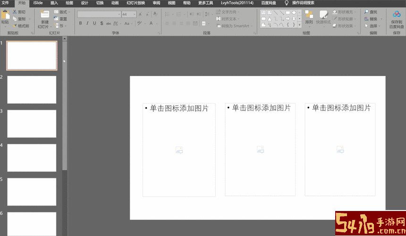
Task: Click Arrange (排列) button
Action: 309,17
